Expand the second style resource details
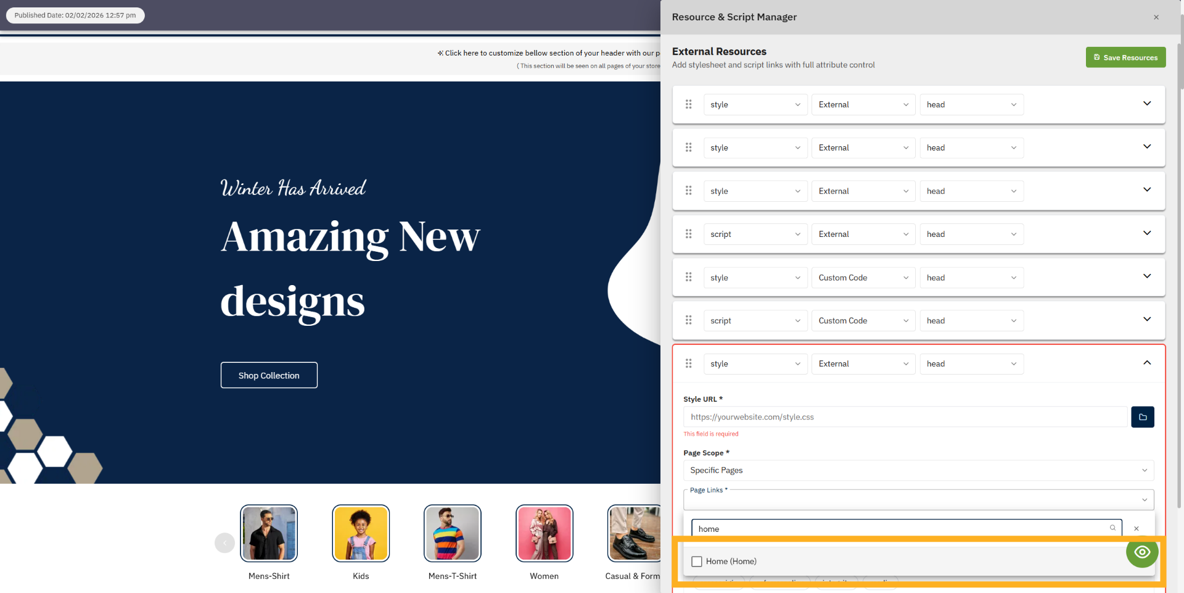Screen dimensions: 1184x593 1147,147
